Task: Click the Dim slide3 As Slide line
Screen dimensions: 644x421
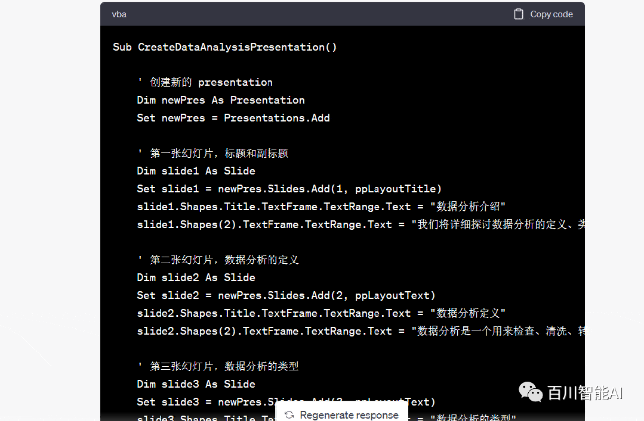Action: pos(196,384)
